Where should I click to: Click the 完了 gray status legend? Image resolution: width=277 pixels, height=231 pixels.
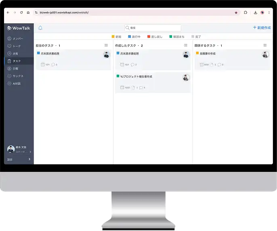[196, 37]
